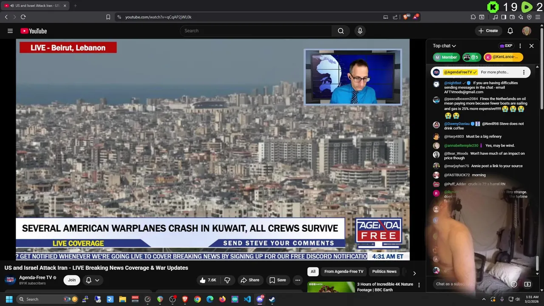Dislike the video with thumbs-down button
The image size is (544, 306).
click(x=227, y=280)
